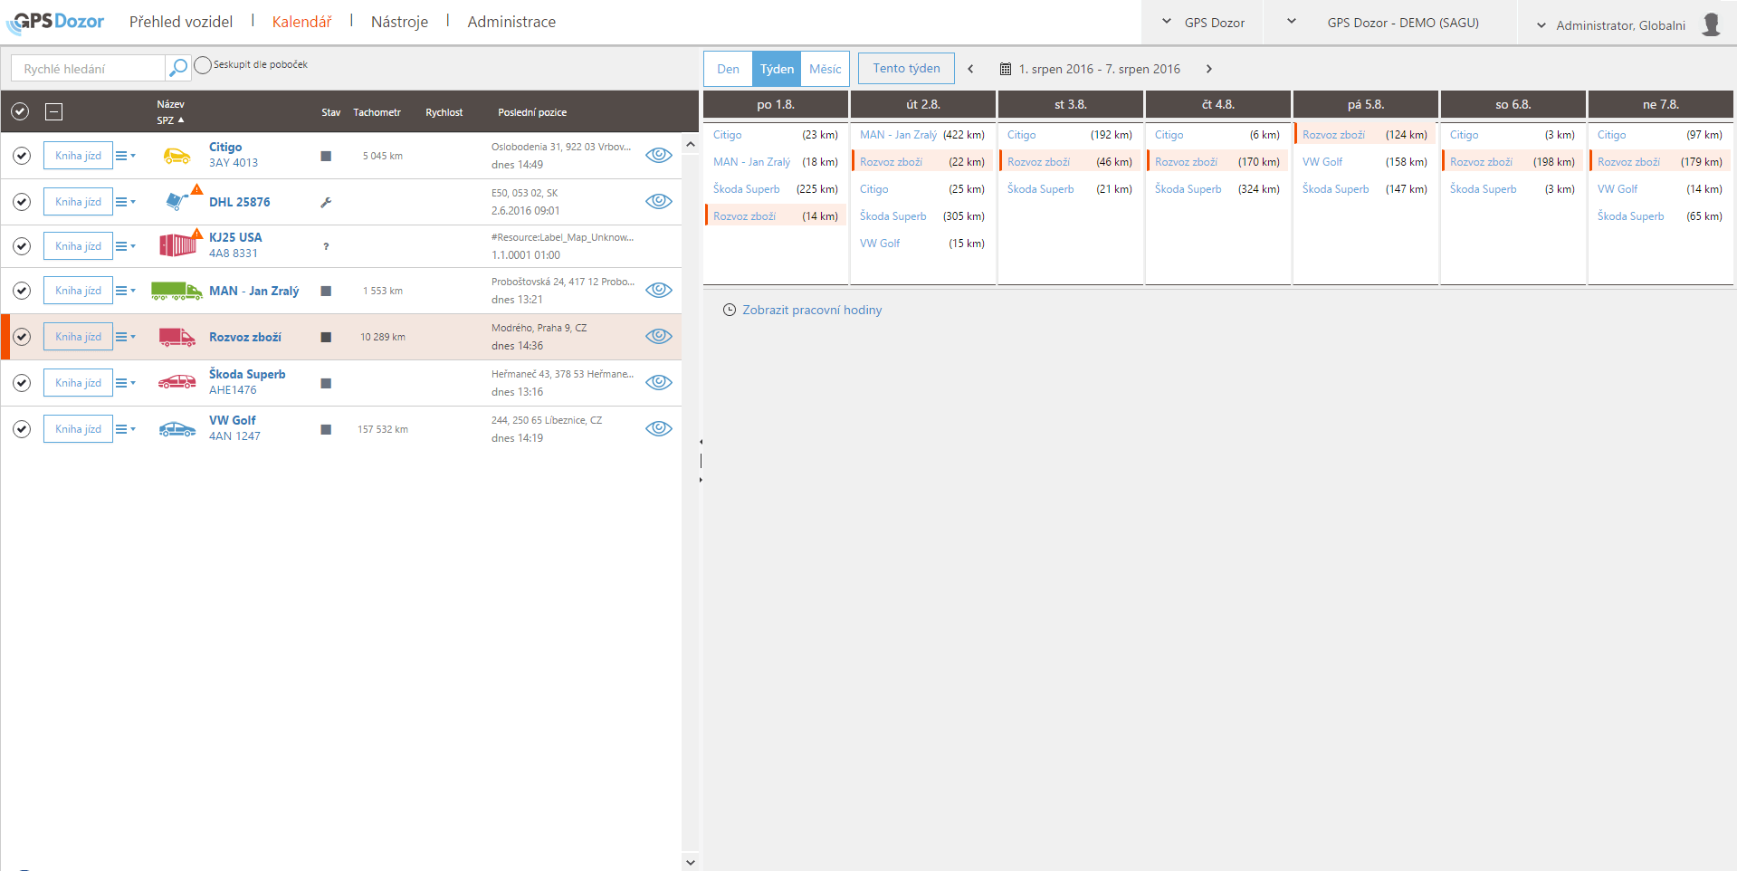1737x871 pixels.
Task: Expand the GPS Dozor - DEMO (SAGU) dropdown
Action: [1292, 22]
